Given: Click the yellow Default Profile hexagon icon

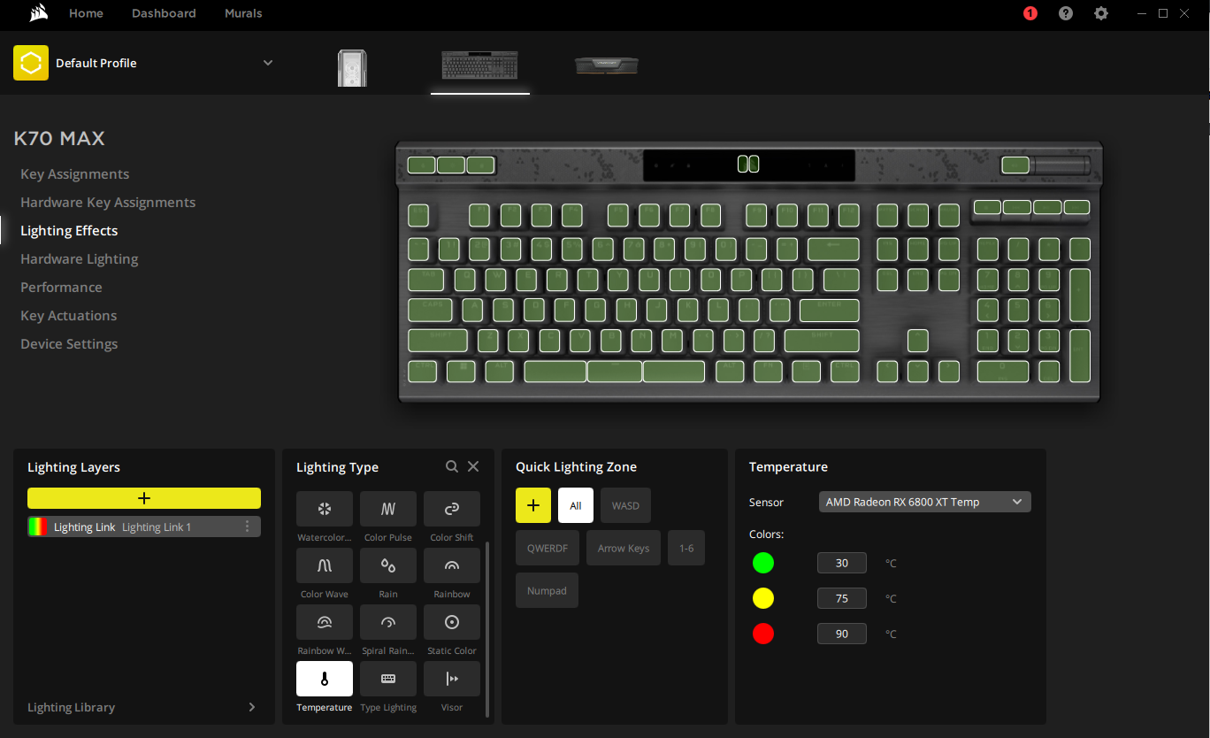Looking at the screenshot, I should [x=31, y=63].
